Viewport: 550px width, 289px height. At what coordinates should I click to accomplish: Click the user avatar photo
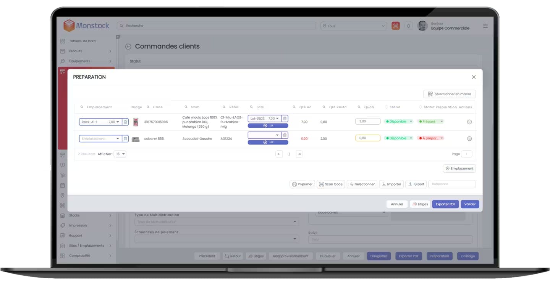pos(422,26)
